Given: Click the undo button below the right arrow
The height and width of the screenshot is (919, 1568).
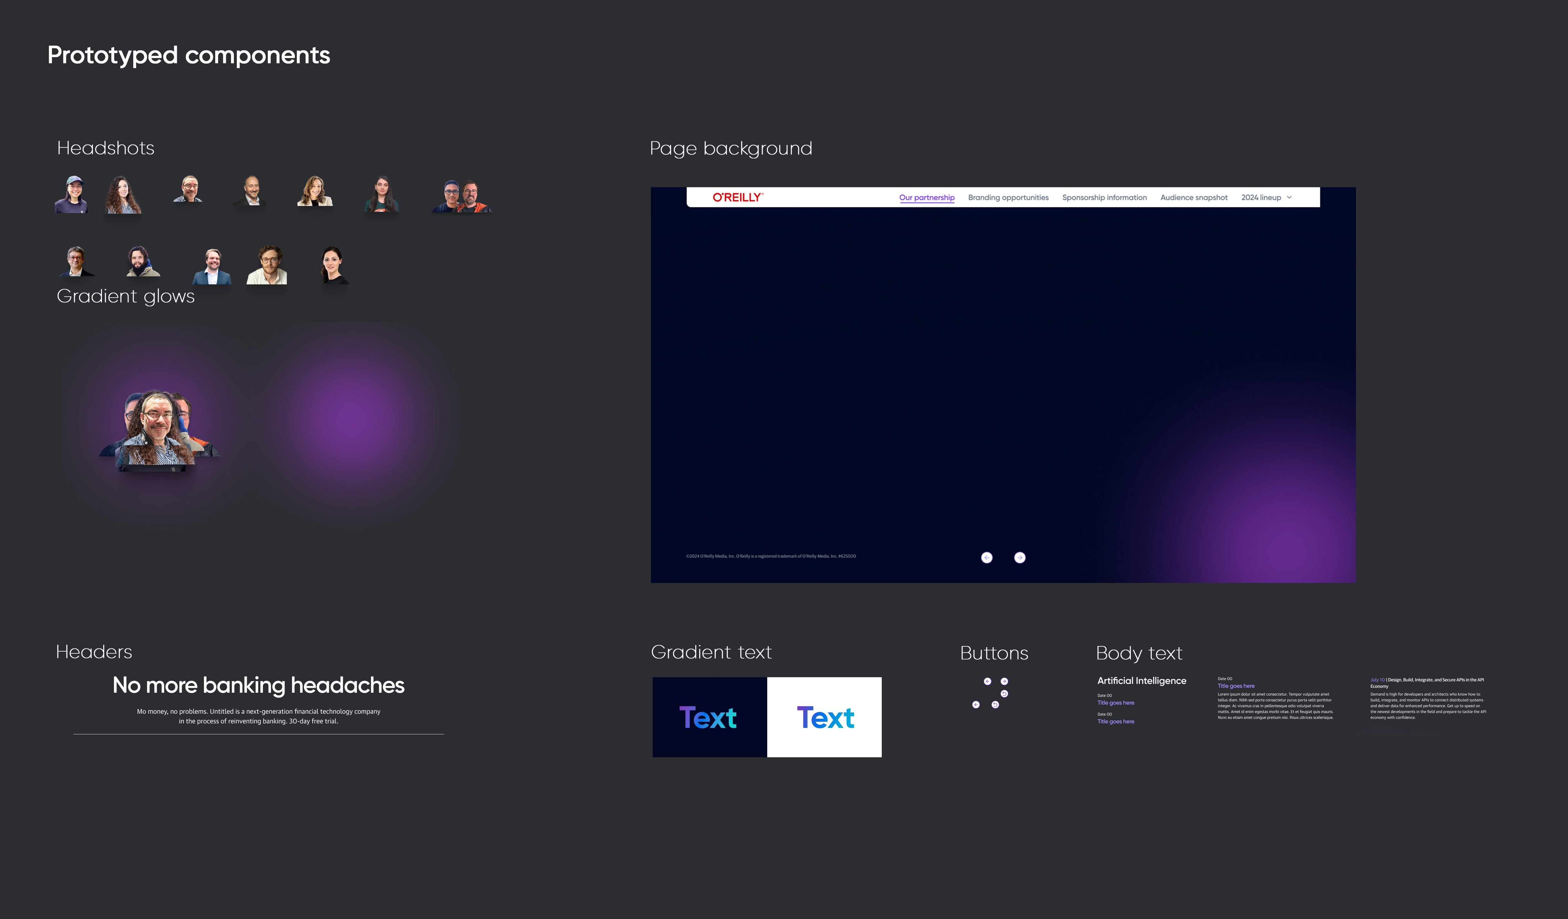Looking at the screenshot, I should 1004,694.
